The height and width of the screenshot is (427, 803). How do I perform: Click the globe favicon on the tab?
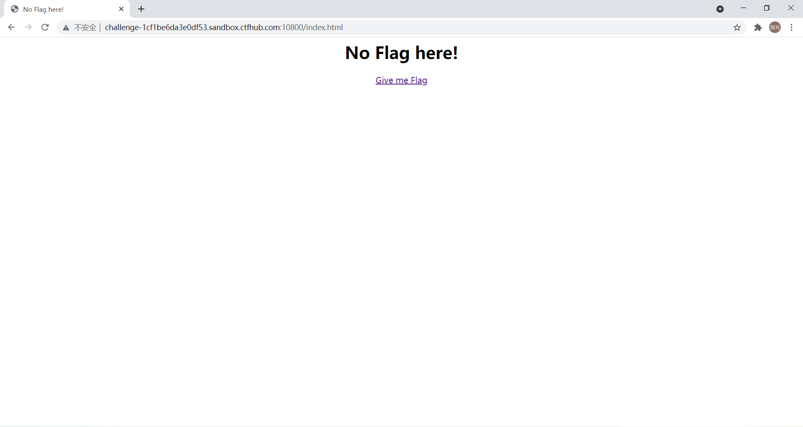pos(15,9)
